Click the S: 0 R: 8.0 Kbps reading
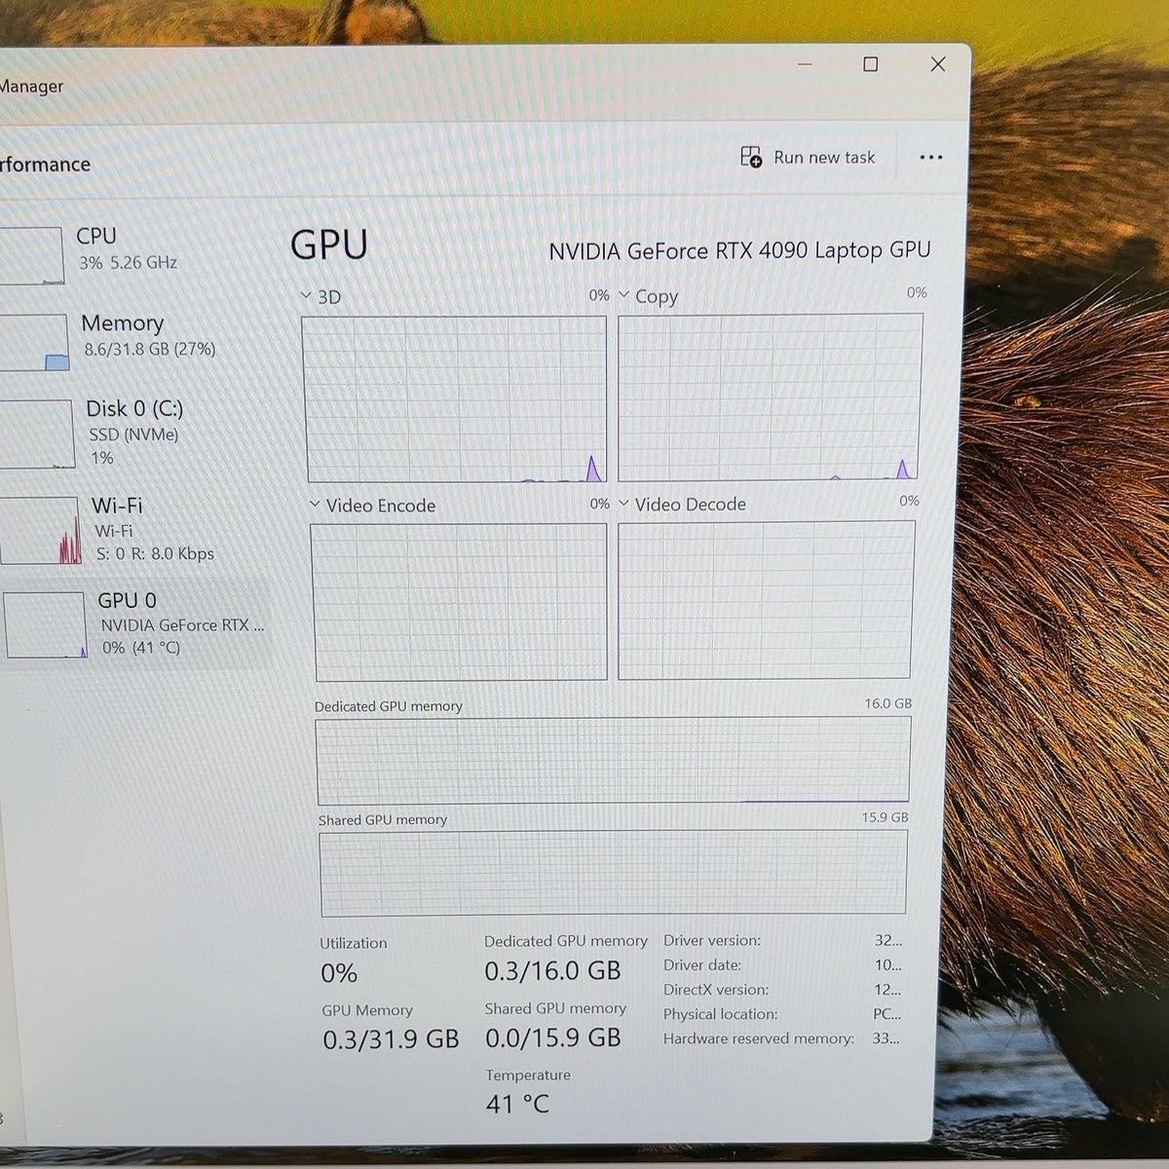This screenshot has width=1169, height=1169. [x=155, y=553]
